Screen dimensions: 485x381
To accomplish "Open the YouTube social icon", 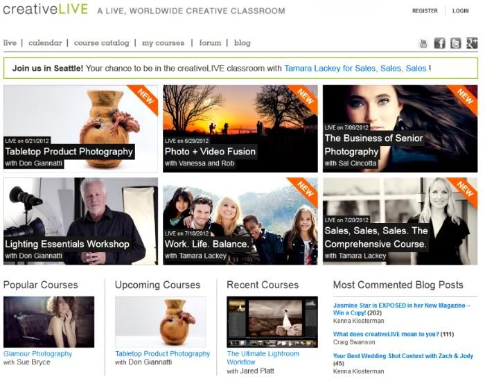I will (x=423, y=43).
